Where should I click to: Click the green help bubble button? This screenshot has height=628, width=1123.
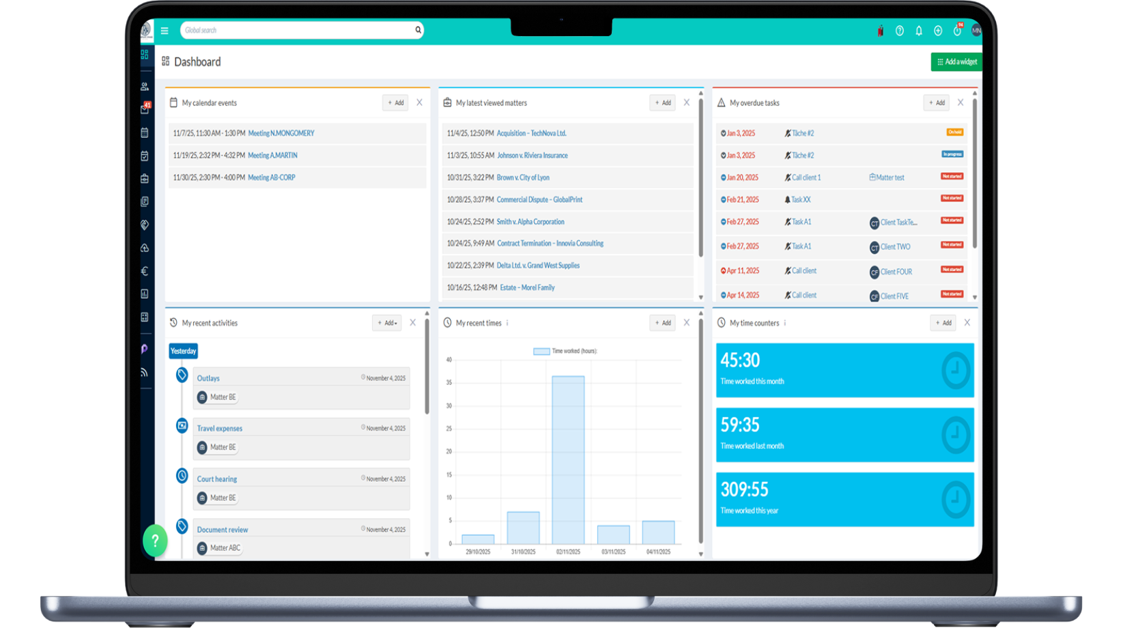click(x=155, y=541)
